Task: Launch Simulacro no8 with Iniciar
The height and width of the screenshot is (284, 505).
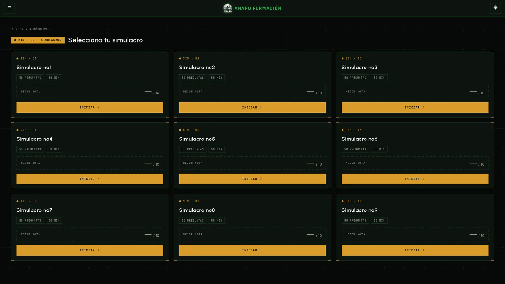Action: (x=252, y=250)
